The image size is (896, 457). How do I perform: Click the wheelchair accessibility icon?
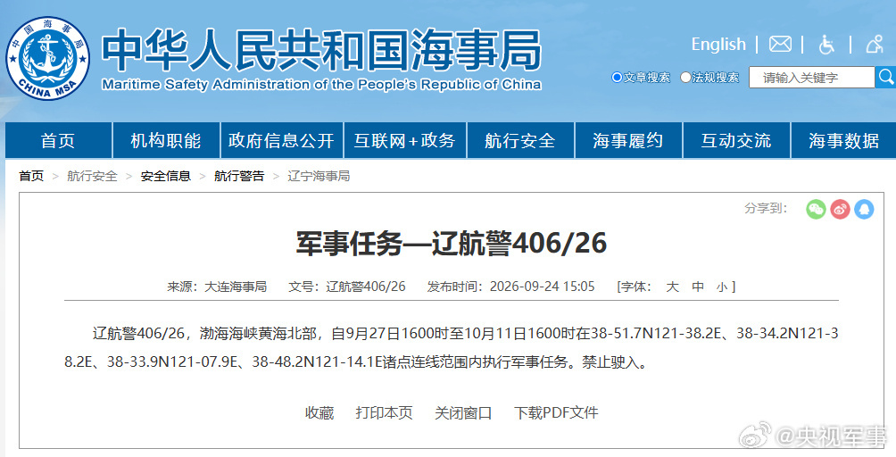826,44
